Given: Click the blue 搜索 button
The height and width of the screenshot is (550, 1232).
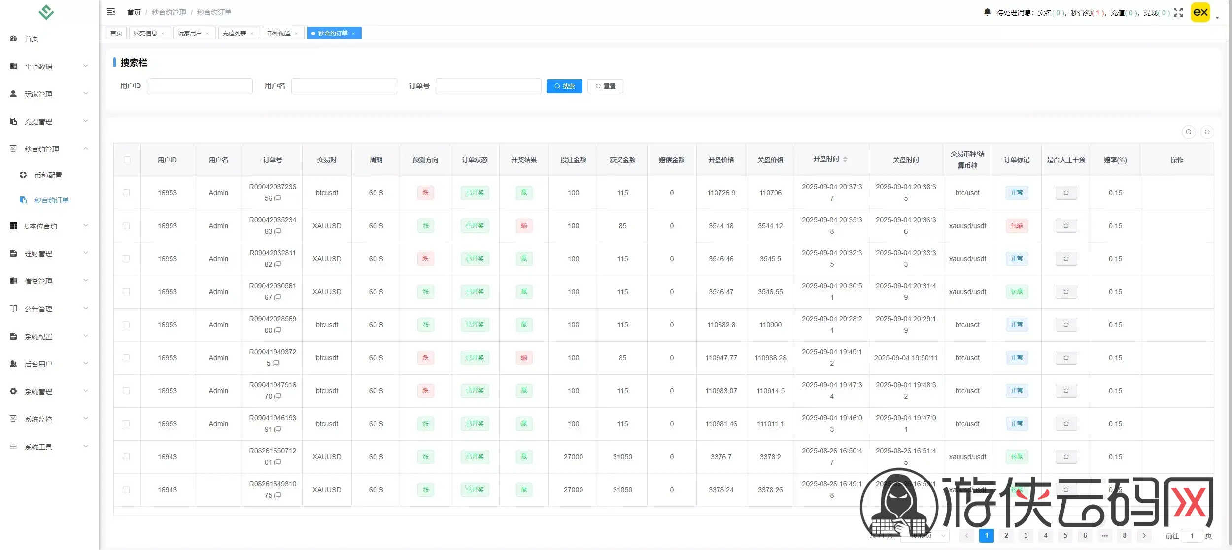Looking at the screenshot, I should [564, 86].
